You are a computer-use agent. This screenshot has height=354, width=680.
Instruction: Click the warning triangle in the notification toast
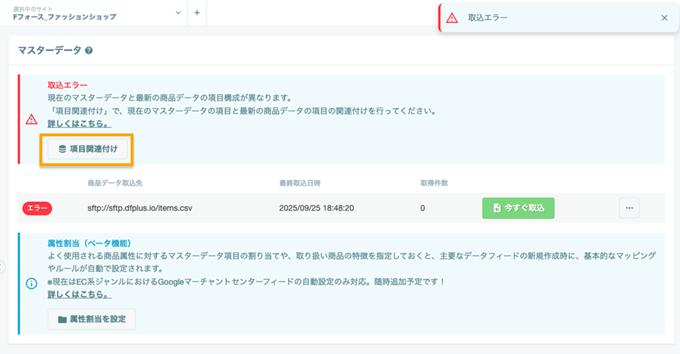[452, 18]
